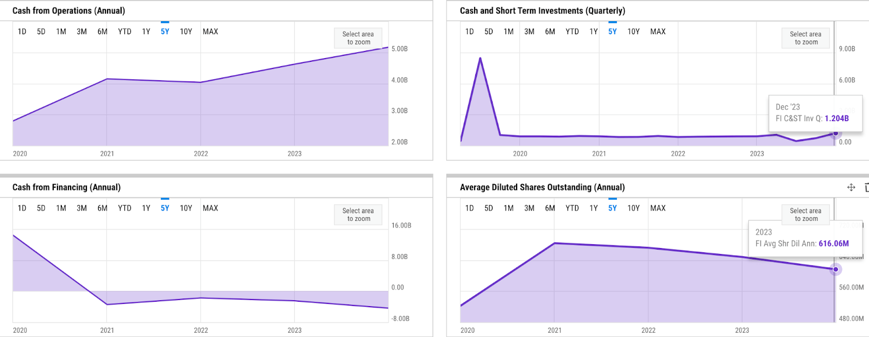Select 10Y range on Average Diluted Shares chart
Viewport: 869px width, 337px height.
tap(633, 208)
